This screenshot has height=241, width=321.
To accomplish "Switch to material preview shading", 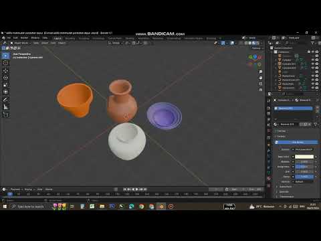I will tap(254, 43).
